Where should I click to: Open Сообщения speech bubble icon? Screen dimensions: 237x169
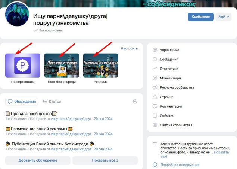pos(155,59)
